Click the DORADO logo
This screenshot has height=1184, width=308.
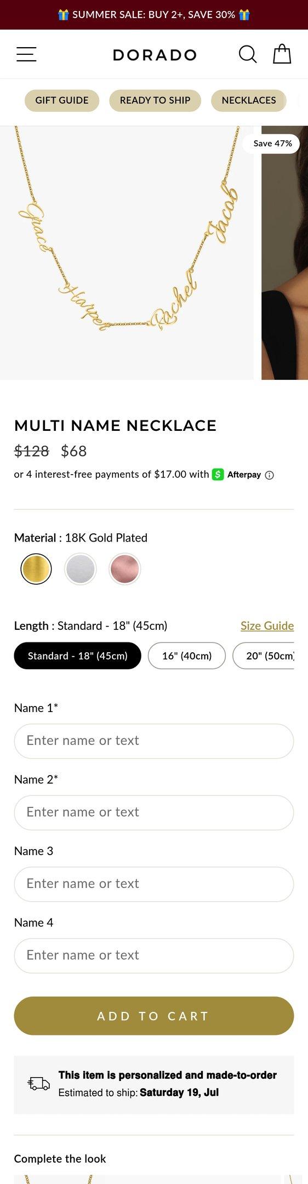click(155, 55)
